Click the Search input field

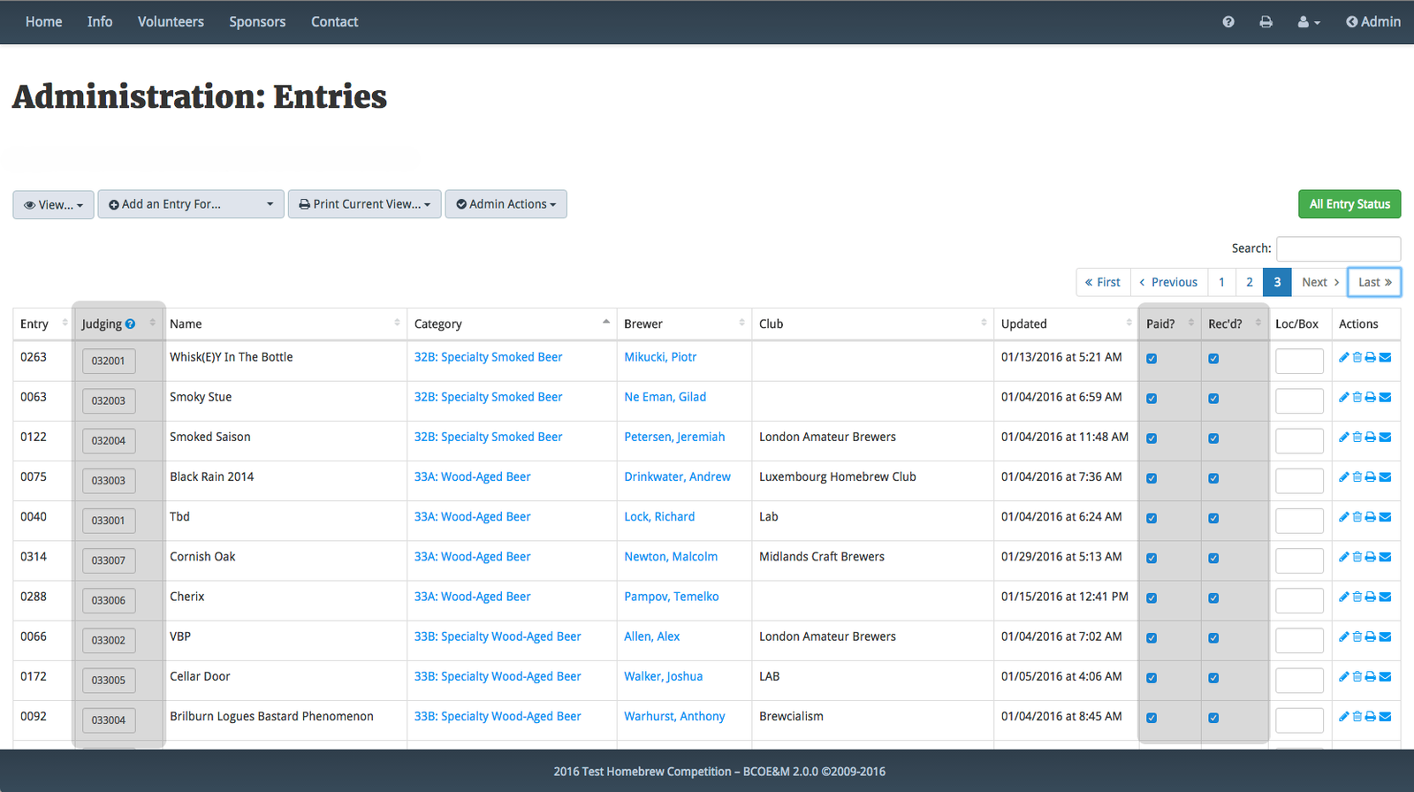click(1338, 248)
